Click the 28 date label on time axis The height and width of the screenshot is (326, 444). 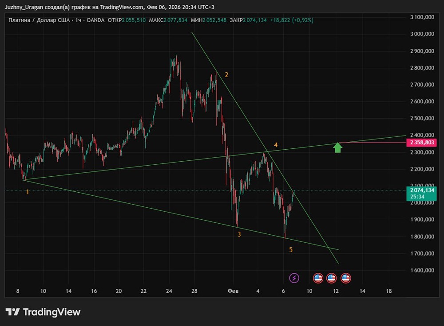194,291
